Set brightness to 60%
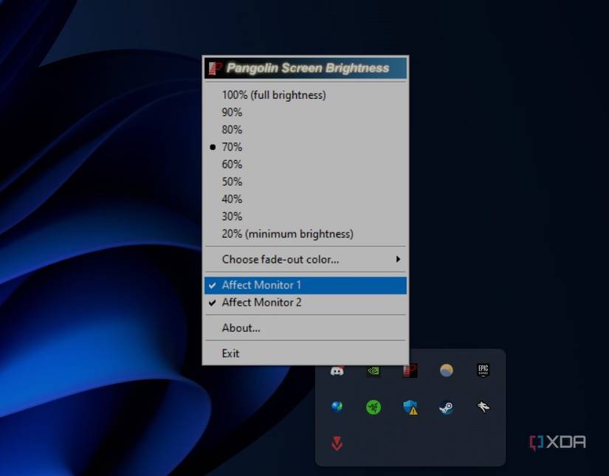 306,165
